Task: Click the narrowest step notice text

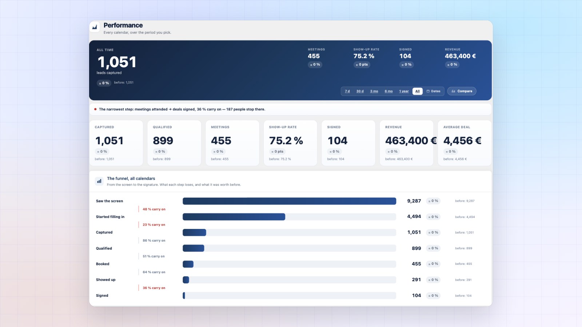Action: pyautogui.click(x=182, y=109)
